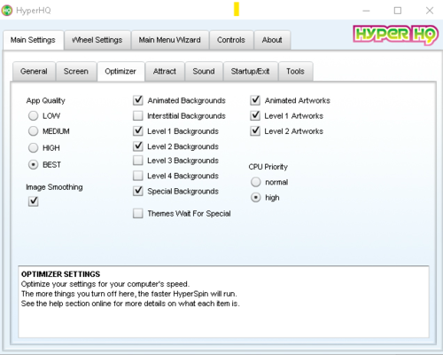443x355 pixels.
Task: Set CPU Priority to normal
Action: pyautogui.click(x=256, y=182)
